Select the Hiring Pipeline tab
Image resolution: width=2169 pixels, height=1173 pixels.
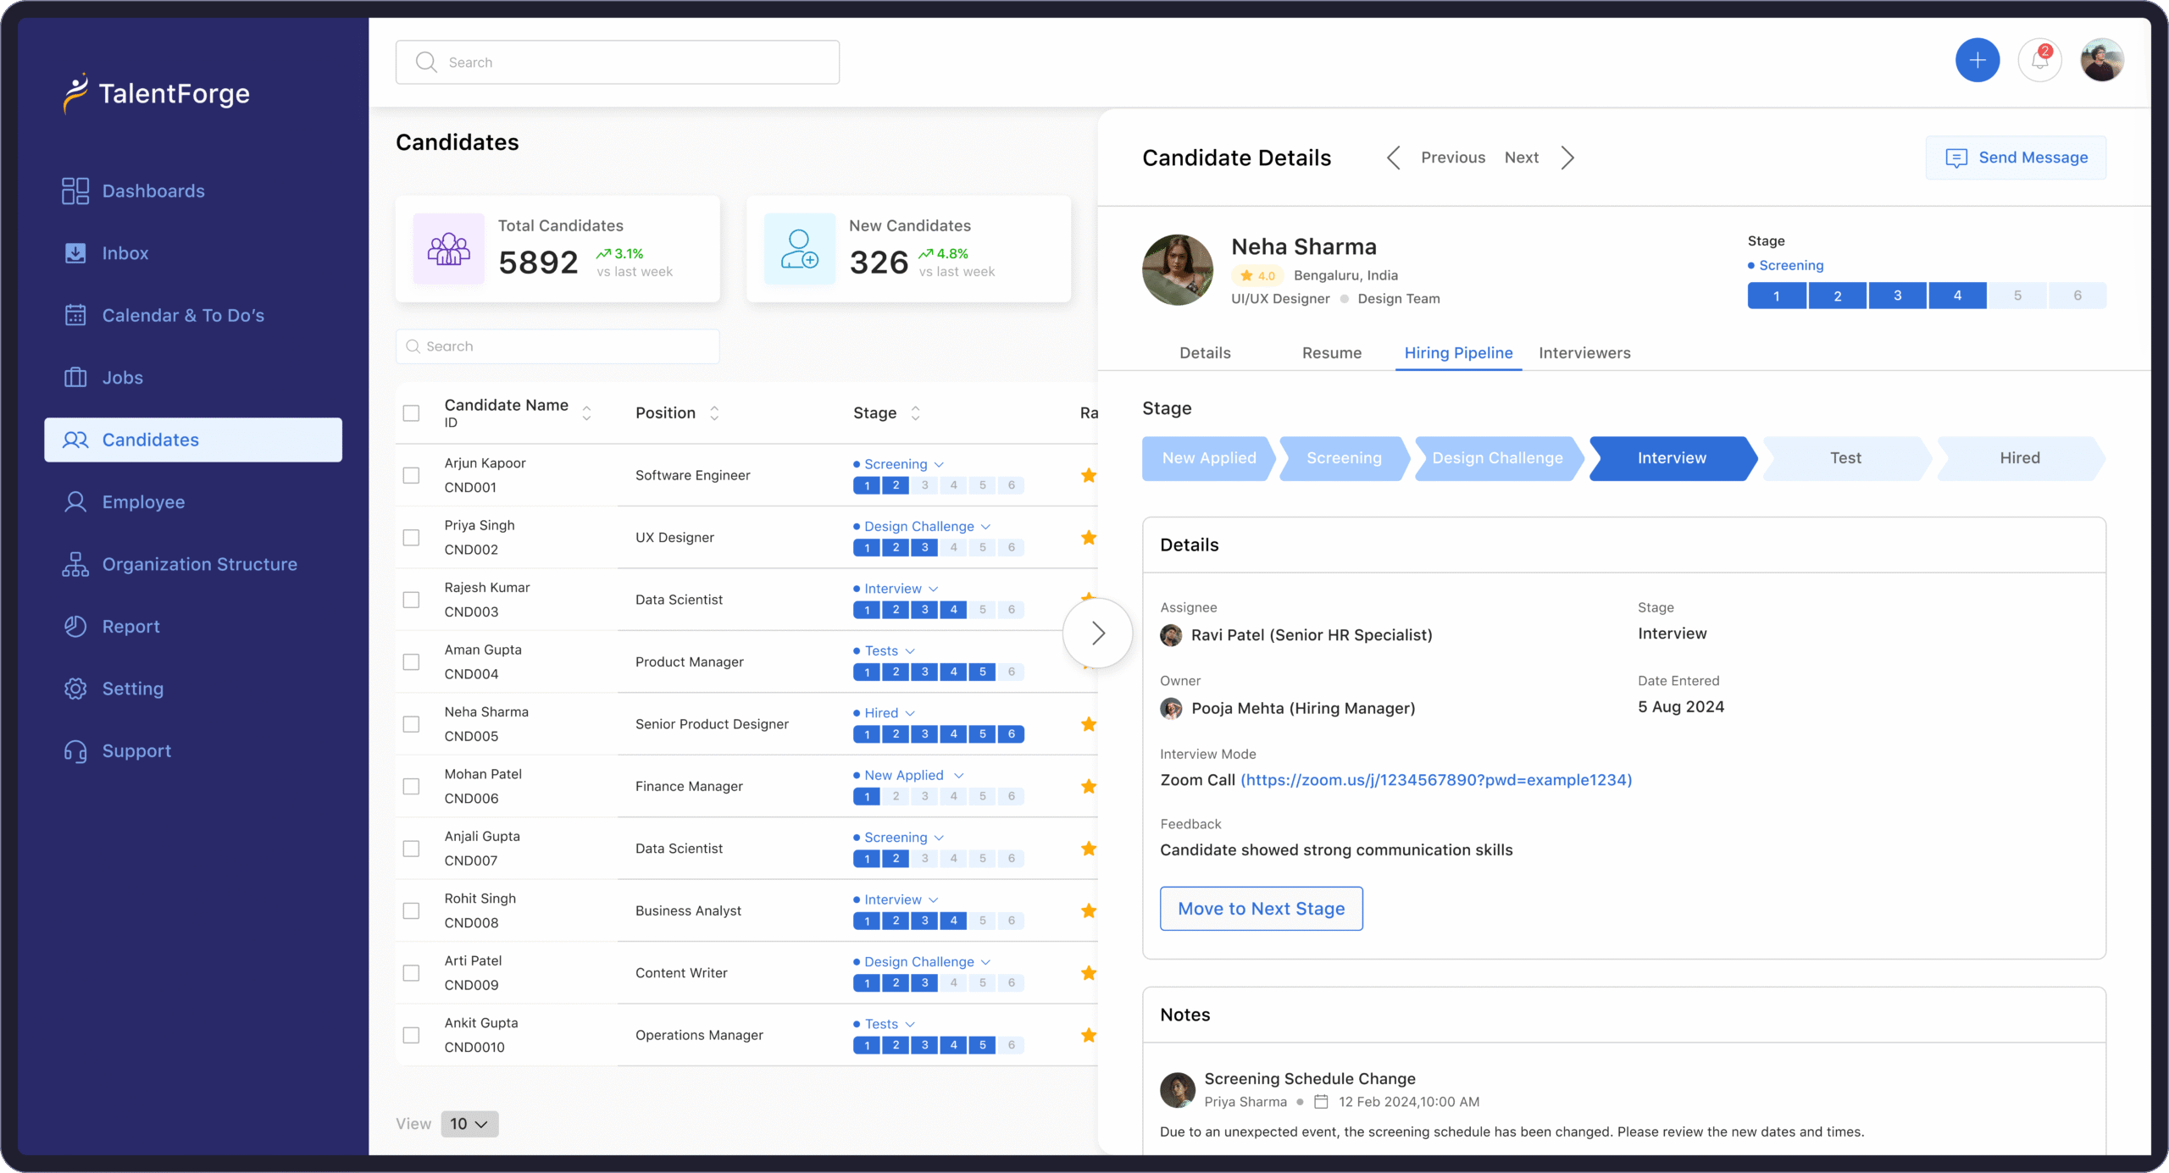[1458, 352]
